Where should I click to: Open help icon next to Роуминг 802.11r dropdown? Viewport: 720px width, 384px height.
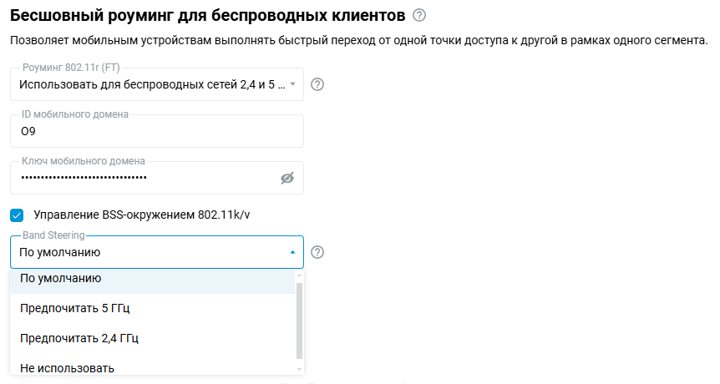(317, 84)
